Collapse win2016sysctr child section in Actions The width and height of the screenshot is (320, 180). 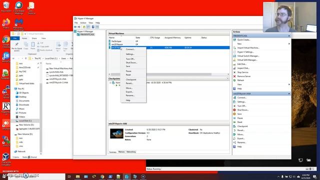[289, 93]
